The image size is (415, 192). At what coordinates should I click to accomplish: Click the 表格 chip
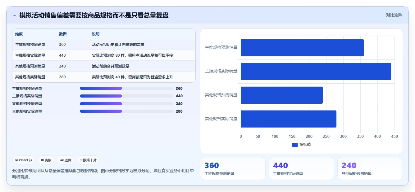[x=46, y=160]
